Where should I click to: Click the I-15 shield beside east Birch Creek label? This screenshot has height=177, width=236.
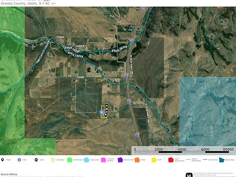(x=131, y=41)
